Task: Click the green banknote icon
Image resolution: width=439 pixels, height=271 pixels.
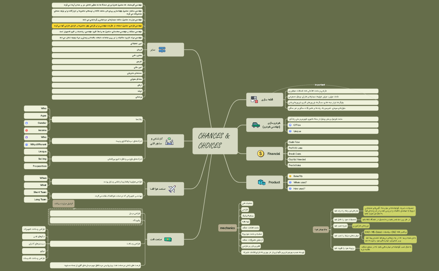Action: (x=168, y=239)
